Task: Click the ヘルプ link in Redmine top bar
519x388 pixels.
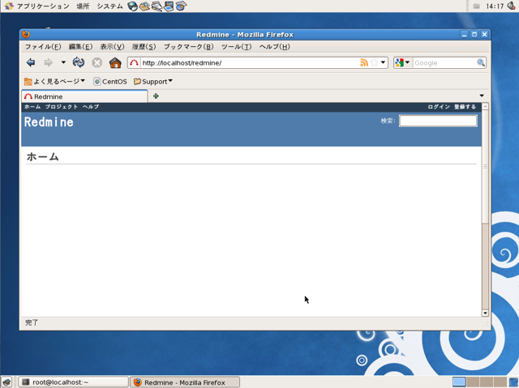Action: pyautogui.click(x=91, y=107)
